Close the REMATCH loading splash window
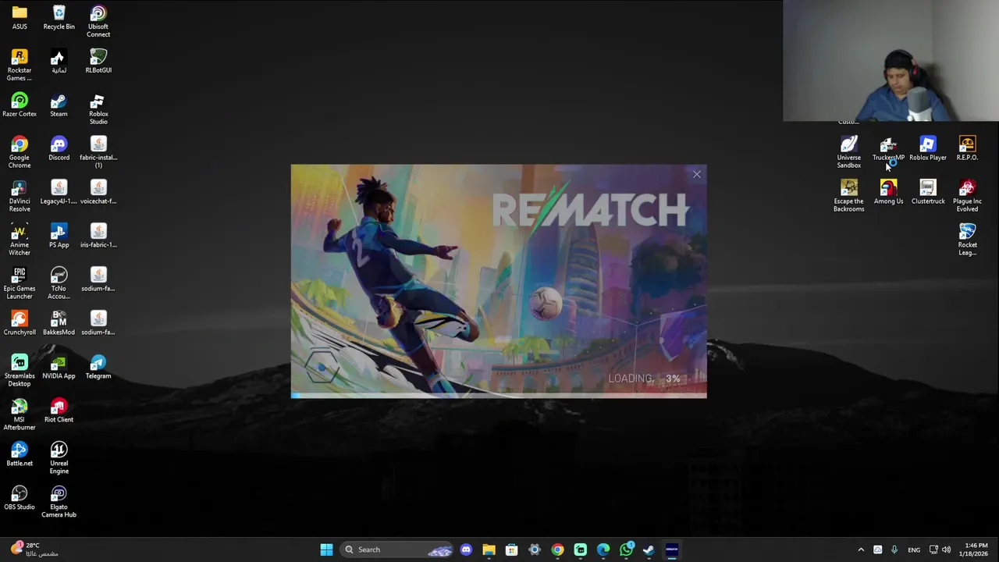The width and height of the screenshot is (999, 562). pos(697,174)
